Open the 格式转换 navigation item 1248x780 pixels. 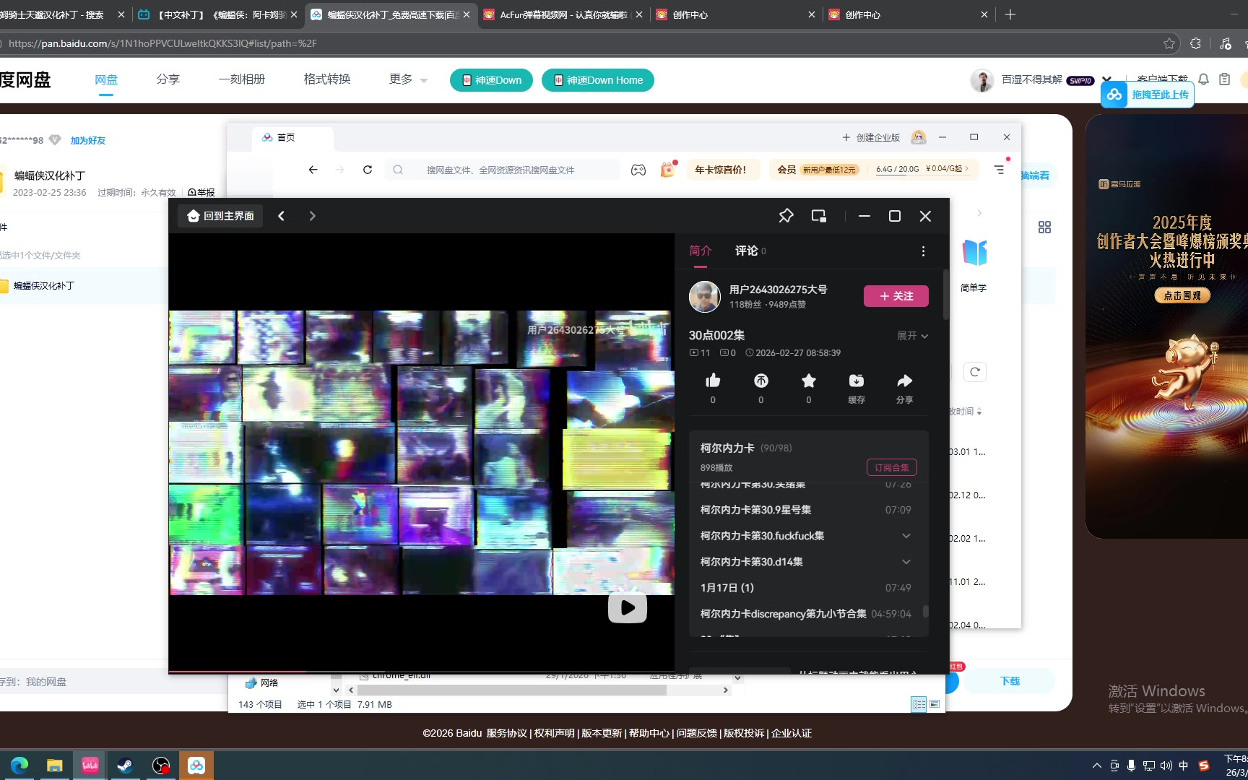click(x=327, y=79)
